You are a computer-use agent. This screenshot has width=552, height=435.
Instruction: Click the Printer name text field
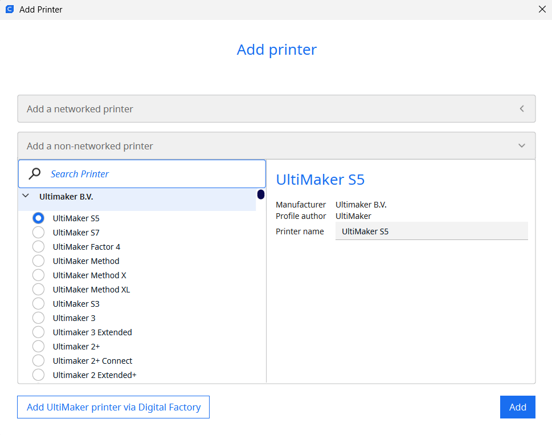431,231
